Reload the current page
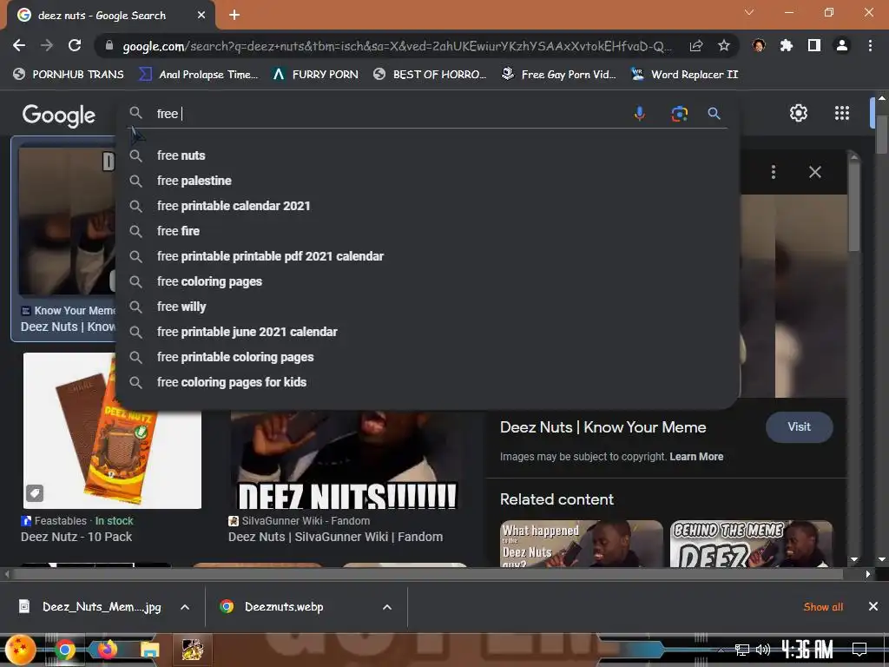The width and height of the screenshot is (889, 667). point(75,45)
